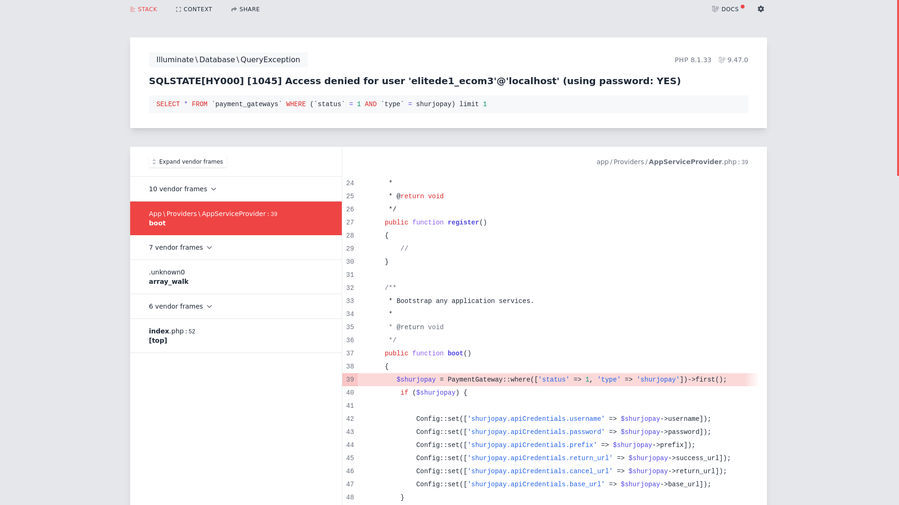Click the context brackets icon
This screenshot has width=899, height=505.
click(178, 9)
